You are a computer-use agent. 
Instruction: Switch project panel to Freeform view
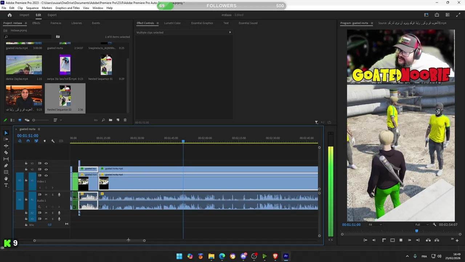click(x=27, y=120)
